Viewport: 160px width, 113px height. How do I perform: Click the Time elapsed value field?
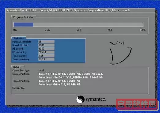coord(46,56)
